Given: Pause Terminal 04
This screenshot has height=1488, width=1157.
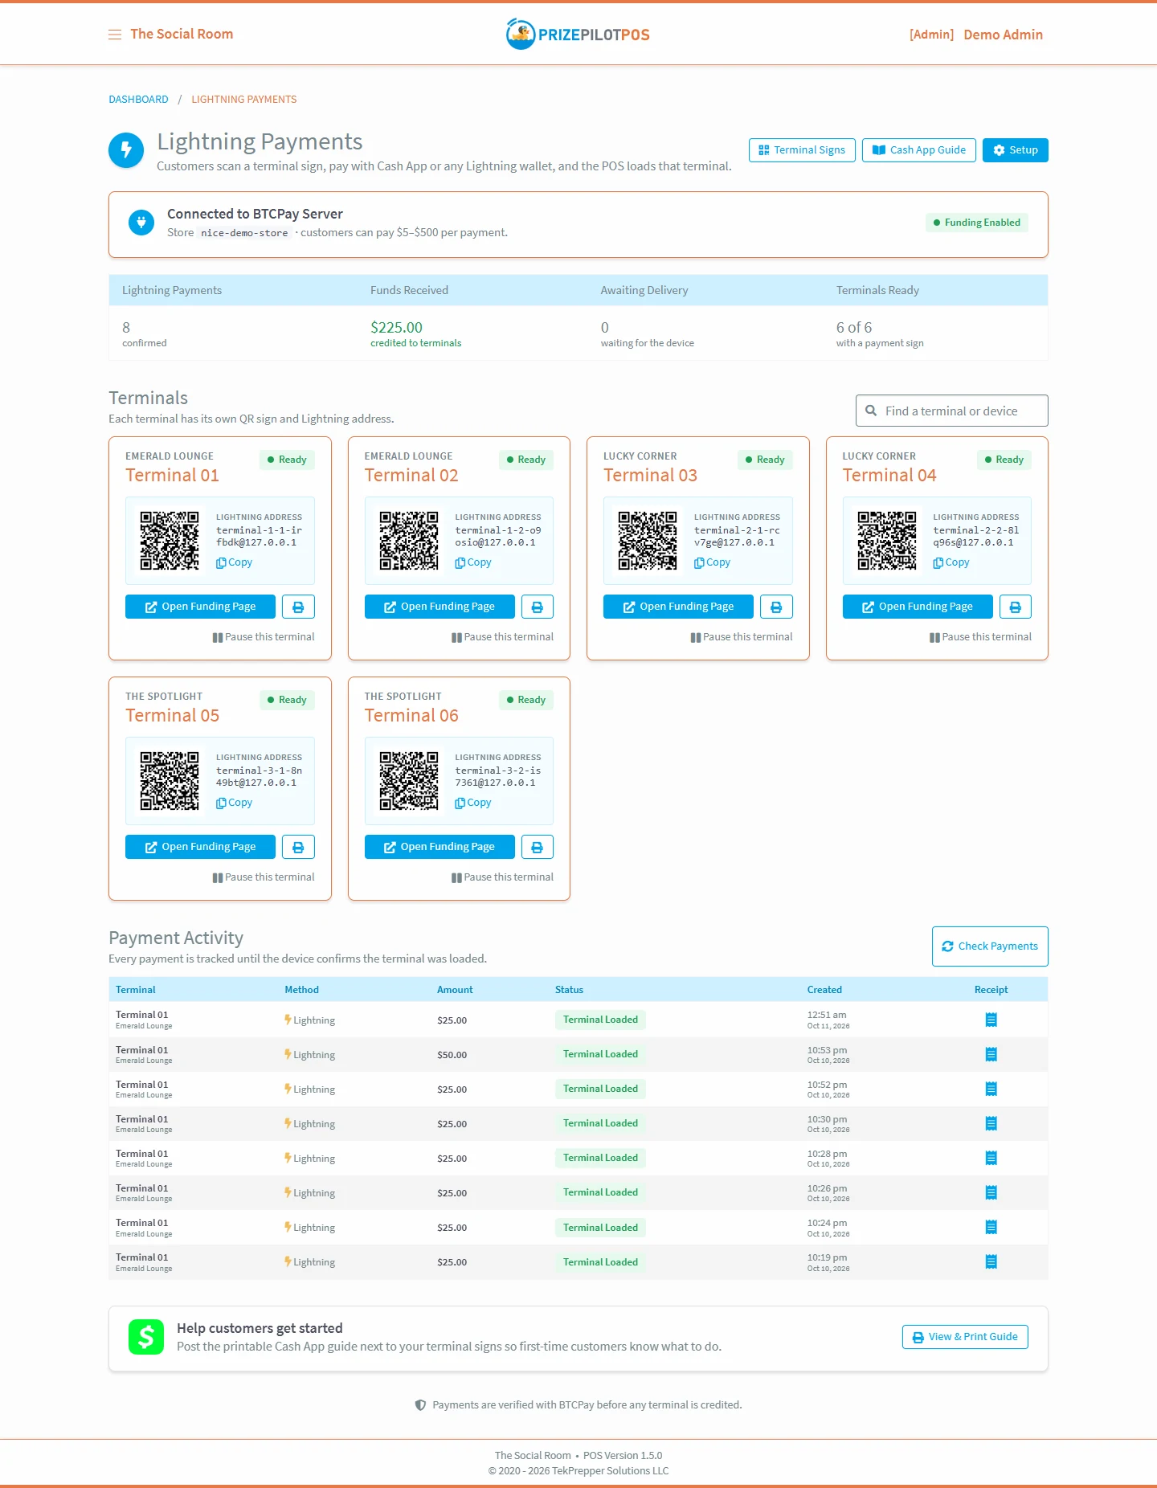Looking at the screenshot, I should pos(980,637).
